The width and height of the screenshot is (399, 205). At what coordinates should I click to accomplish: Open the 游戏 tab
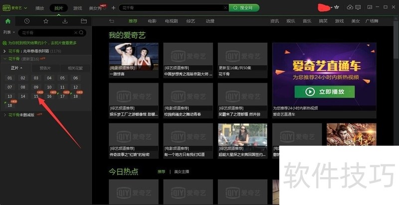tap(78, 8)
